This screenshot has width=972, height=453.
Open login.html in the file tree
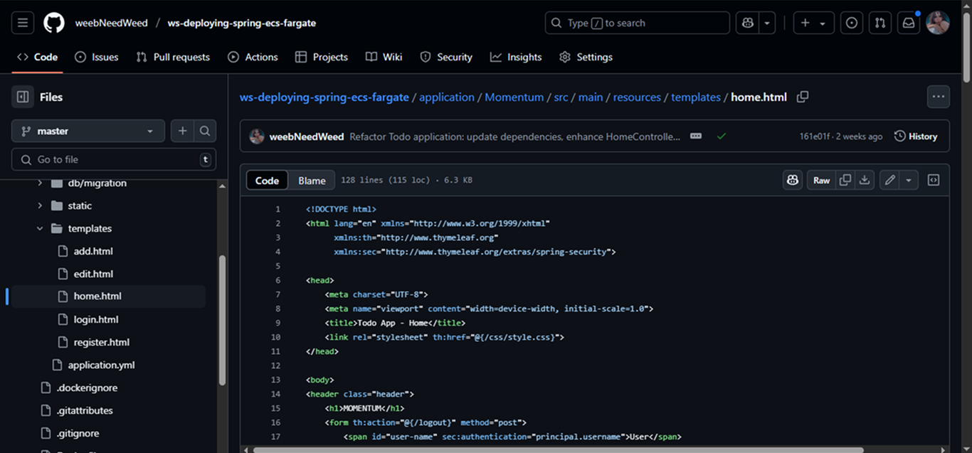pyautogui.click(x=96, y=319)
